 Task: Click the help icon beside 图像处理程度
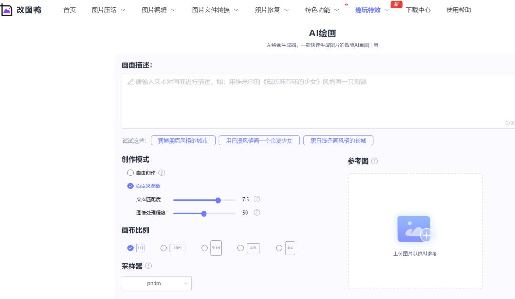tap(257, 212)
